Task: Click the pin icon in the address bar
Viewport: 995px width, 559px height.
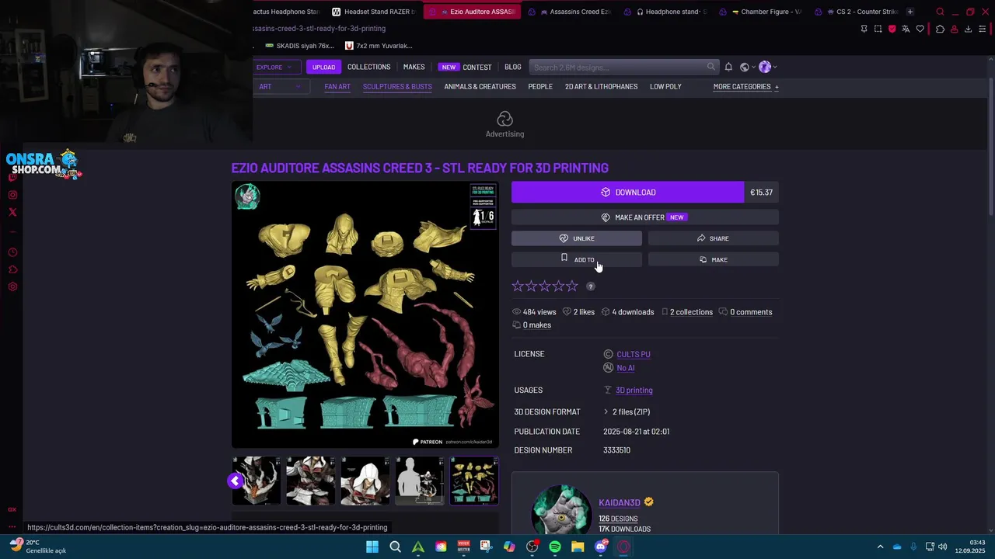Action: [x=864, y=29]
